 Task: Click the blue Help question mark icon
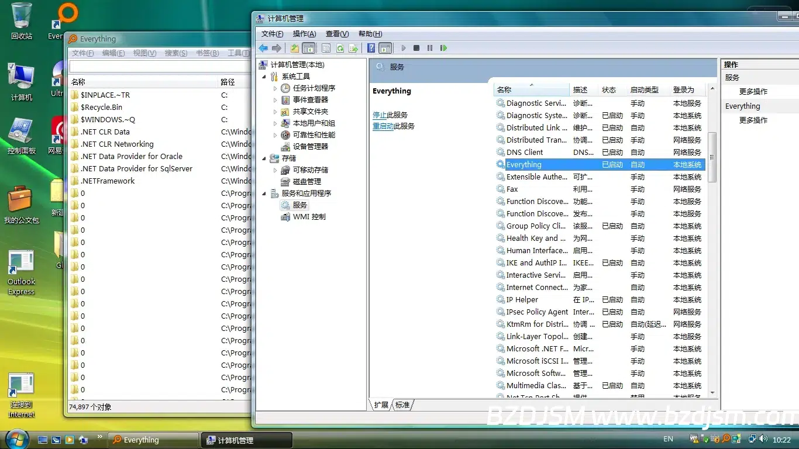371,48
